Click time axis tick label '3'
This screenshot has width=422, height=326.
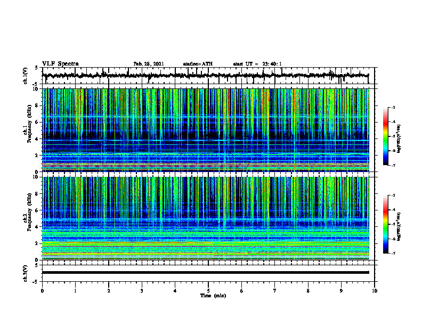point(142,291)
